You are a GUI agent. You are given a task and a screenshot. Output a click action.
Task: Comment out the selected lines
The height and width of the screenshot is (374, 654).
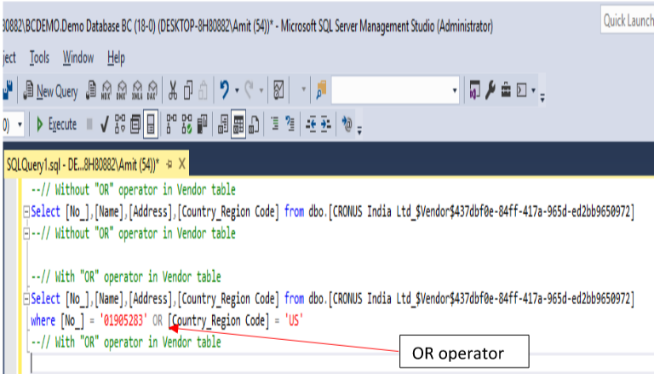click(275, 124)
